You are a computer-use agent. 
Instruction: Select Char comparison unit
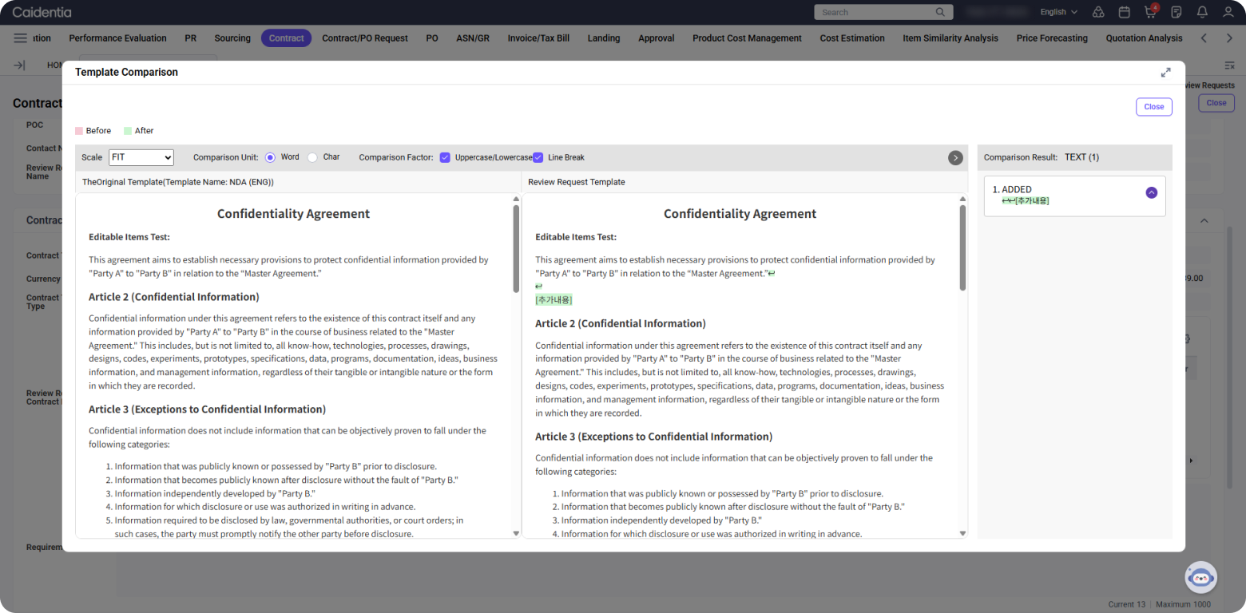[312, 157]
